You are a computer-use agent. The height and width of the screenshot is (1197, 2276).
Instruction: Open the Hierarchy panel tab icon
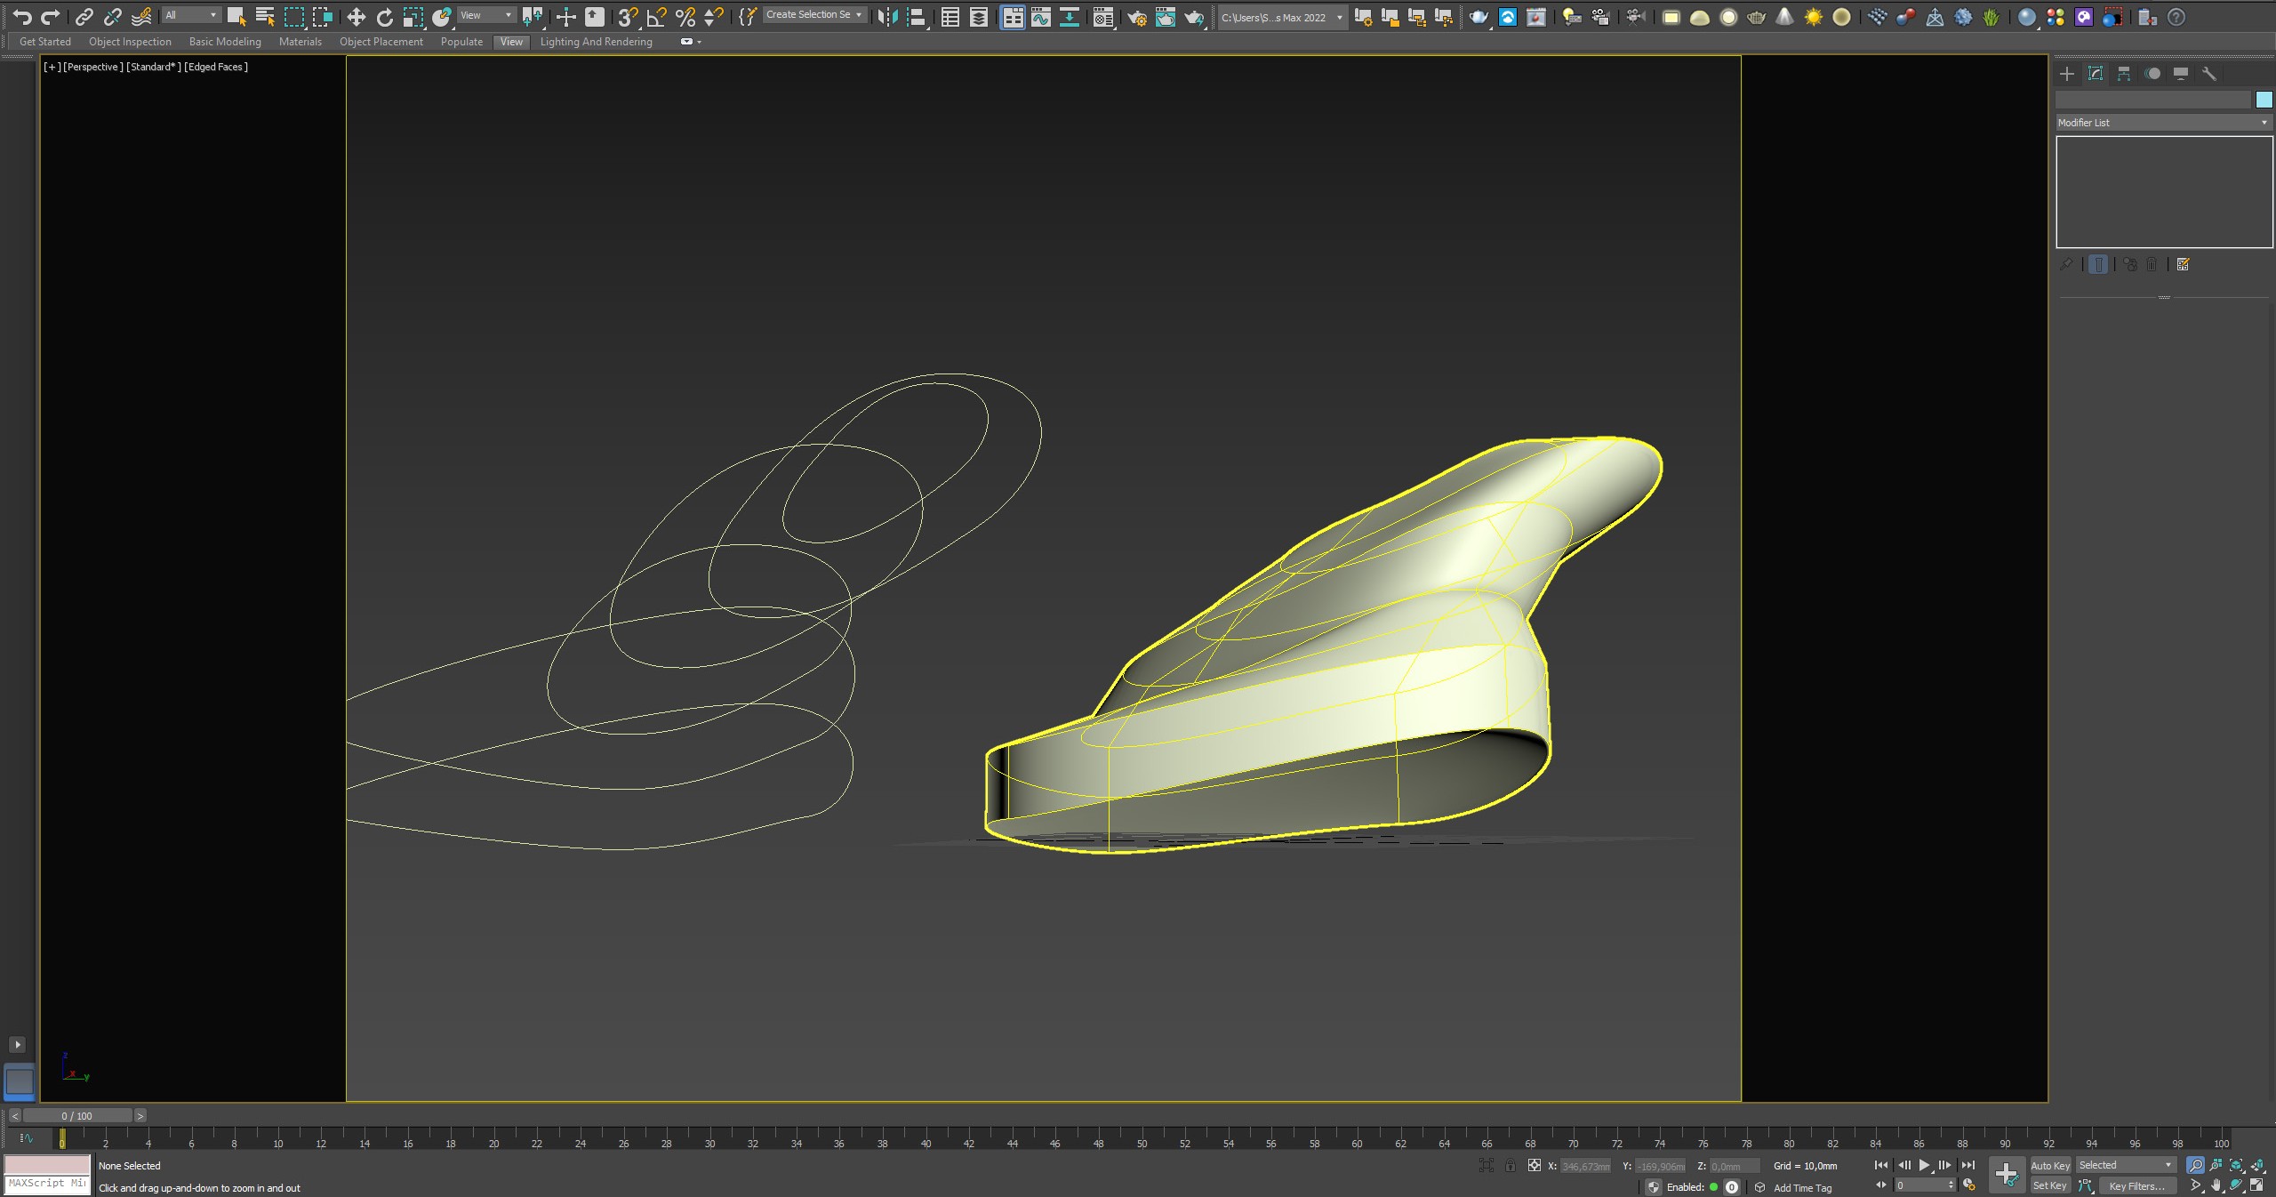2124,74
